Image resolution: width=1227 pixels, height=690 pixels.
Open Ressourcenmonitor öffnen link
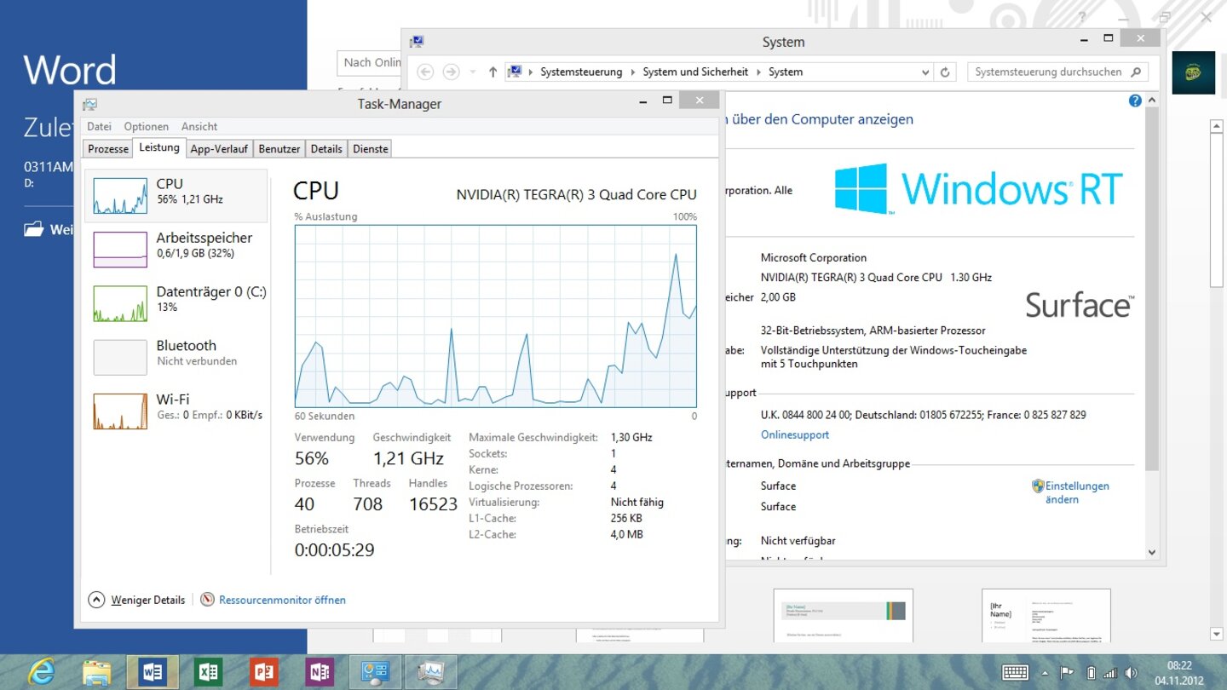point(274,600)
